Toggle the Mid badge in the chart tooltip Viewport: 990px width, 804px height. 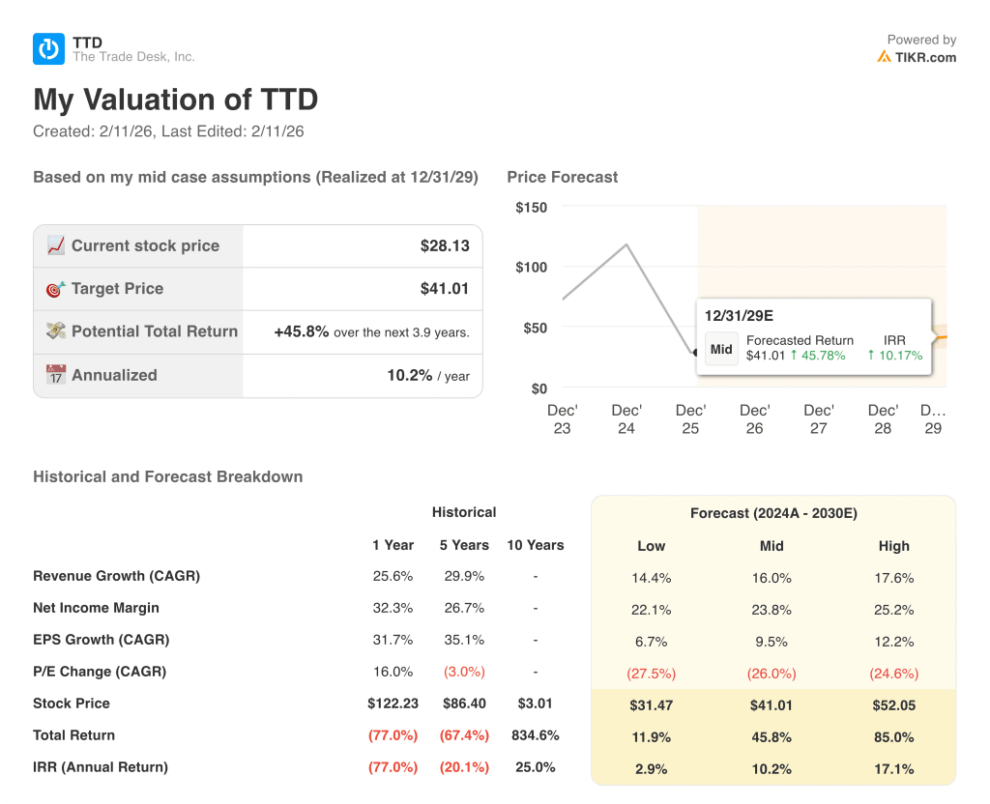pyautogui.click(x=721, y=349)
